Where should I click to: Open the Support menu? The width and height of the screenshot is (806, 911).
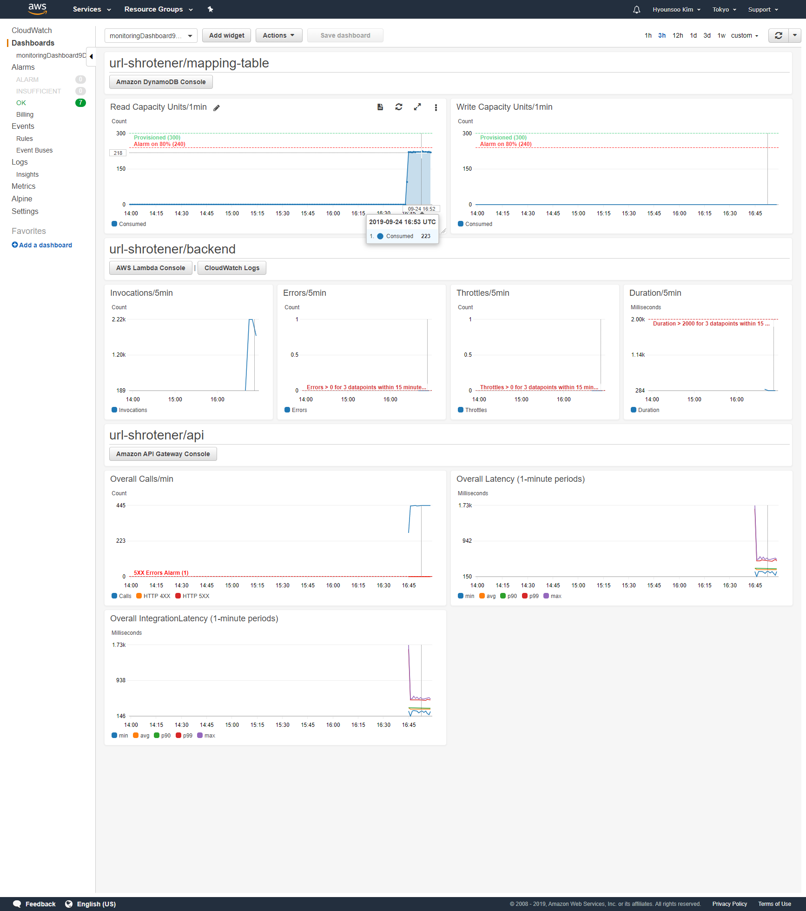point(763,9)
